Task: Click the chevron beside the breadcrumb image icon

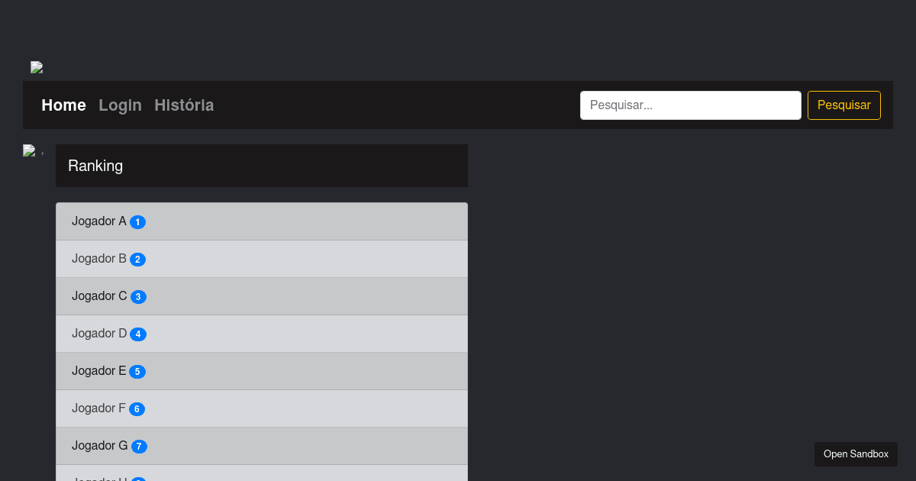Action: (42, 152)
